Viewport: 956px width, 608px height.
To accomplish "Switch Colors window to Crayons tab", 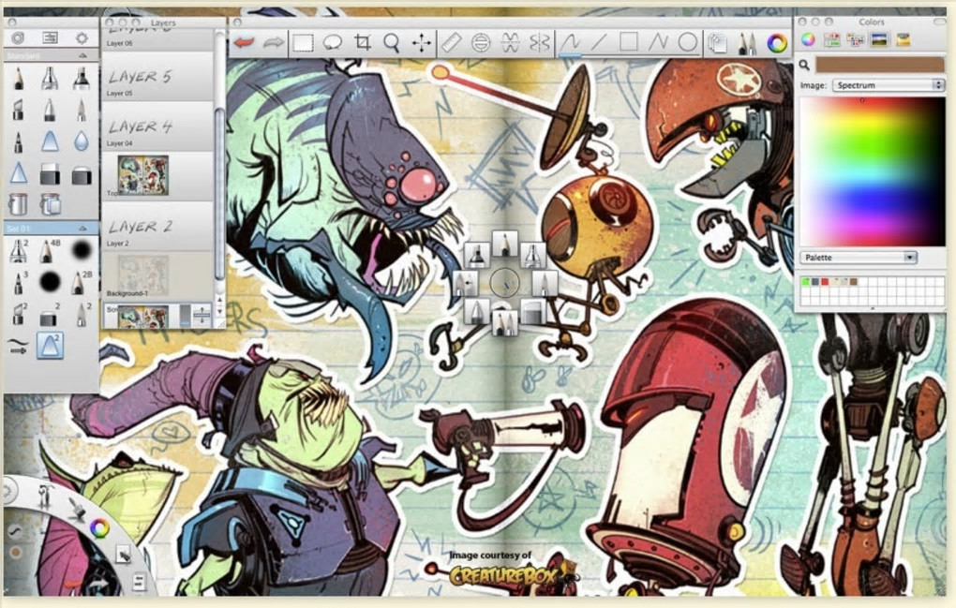I will (903, 40).
